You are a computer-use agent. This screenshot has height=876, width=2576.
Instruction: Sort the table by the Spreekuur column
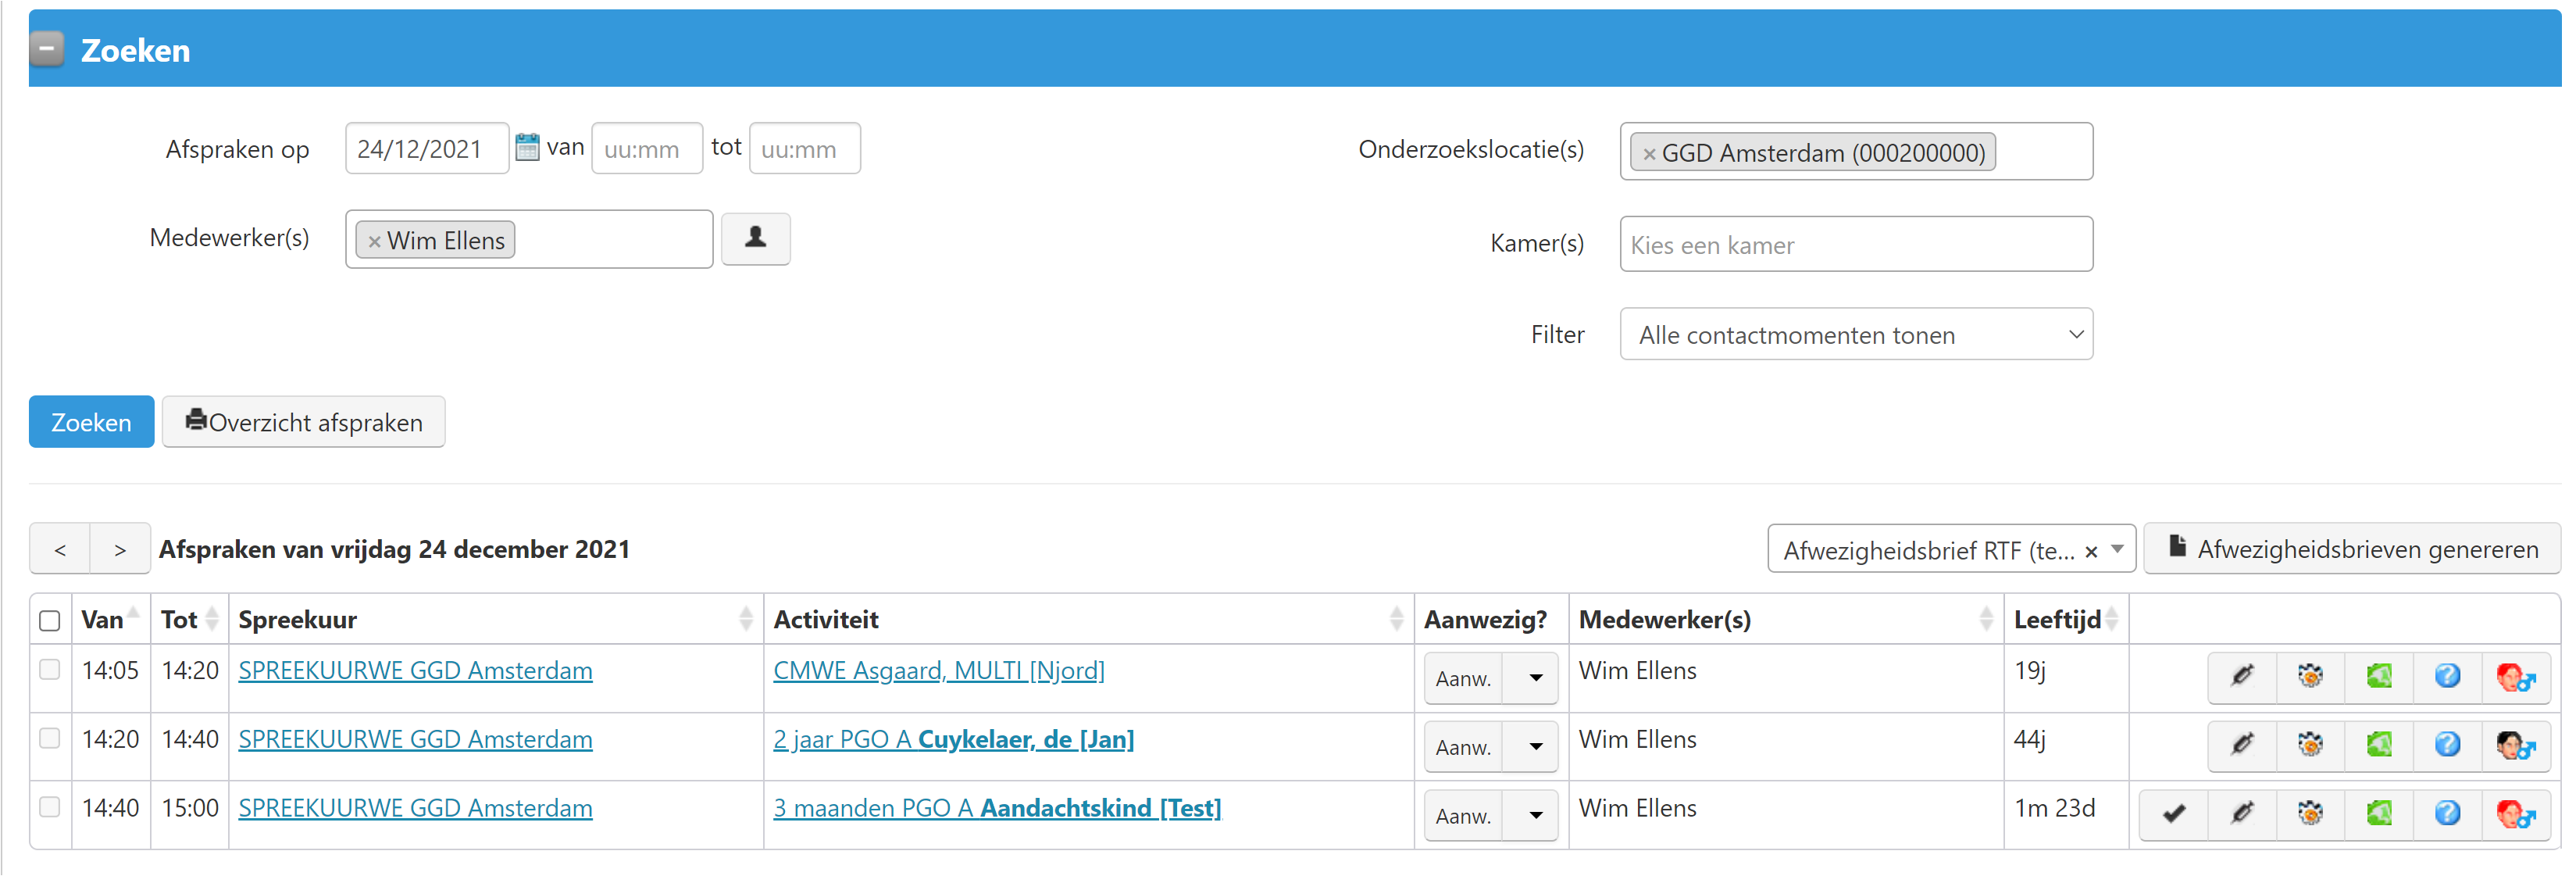(x=745, y=620)
